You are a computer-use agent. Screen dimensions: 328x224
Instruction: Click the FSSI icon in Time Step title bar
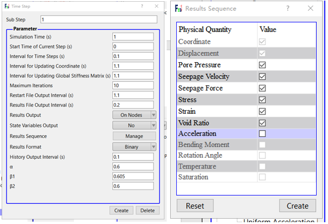tap(7, 6)
